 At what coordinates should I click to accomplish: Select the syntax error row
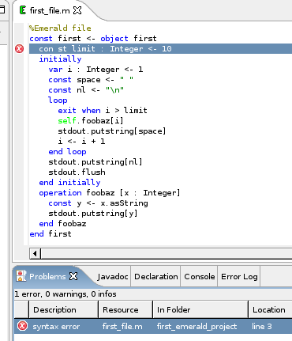153,327
